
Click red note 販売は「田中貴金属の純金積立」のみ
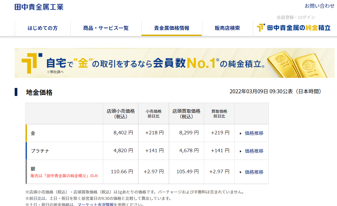tap(64, 176)
